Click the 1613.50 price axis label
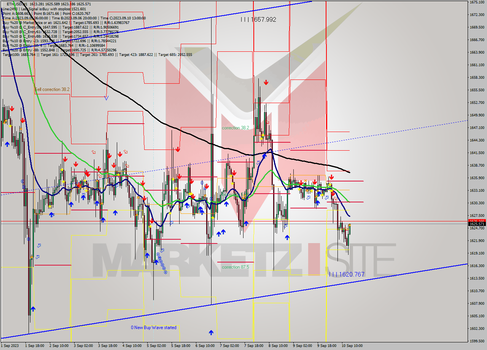Image resolution: width=487 pixels, height=350 pixels. click(x=477, y=278)
